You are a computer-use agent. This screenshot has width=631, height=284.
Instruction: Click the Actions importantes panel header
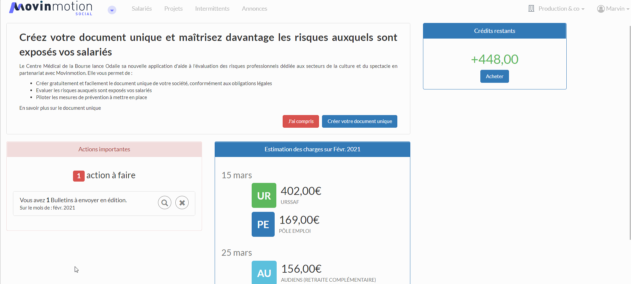click(x=104, y=149)
